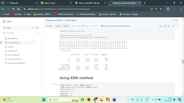The width and height of the screenshot is (184, 103).
Task: Open the Learning - DEMO bookmark
Action: pos(43,14)
